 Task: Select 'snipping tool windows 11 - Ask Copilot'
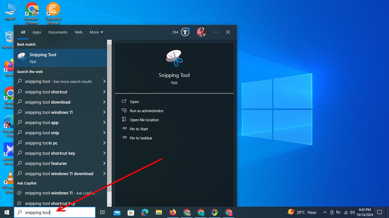point(60,193)
